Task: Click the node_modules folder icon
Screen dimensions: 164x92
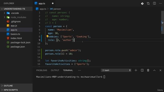Action: (8, 17)
